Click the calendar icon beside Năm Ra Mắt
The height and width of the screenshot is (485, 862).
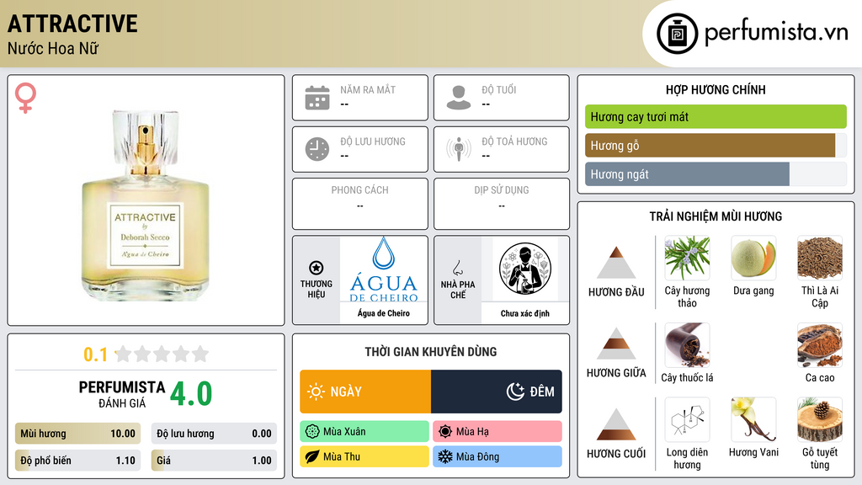click(x=317, y=98)
